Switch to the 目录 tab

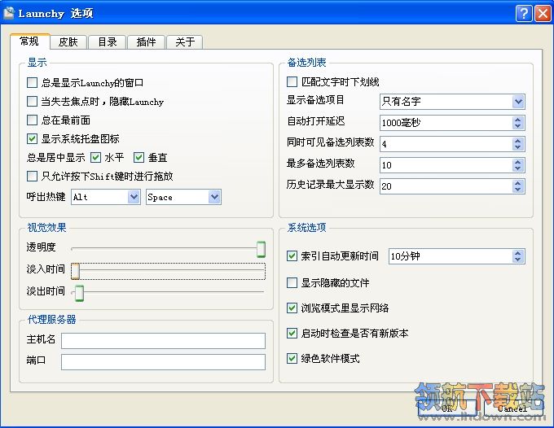coord(108,42)
